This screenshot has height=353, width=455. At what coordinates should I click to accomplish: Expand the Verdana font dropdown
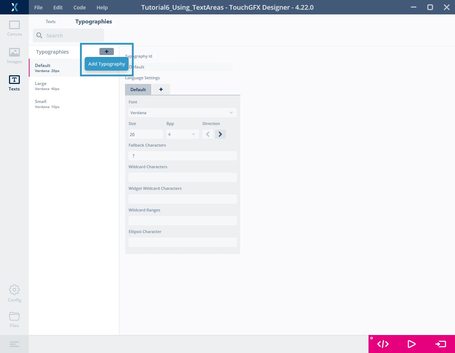click(182, 113)
